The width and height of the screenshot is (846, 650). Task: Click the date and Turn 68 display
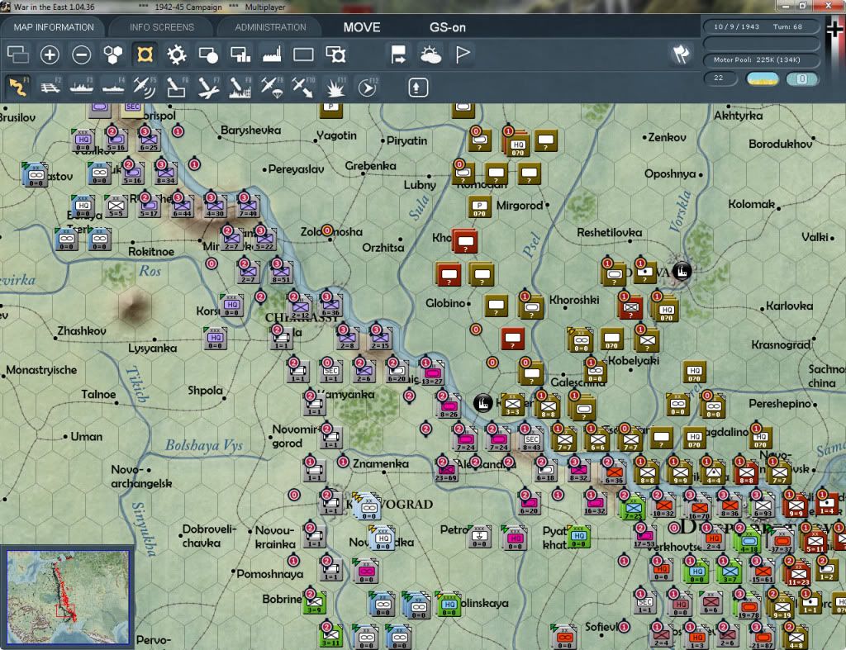coord(761,26)
